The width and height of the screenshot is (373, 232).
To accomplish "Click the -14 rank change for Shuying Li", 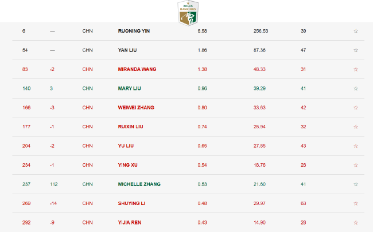I will coord(53,203).
